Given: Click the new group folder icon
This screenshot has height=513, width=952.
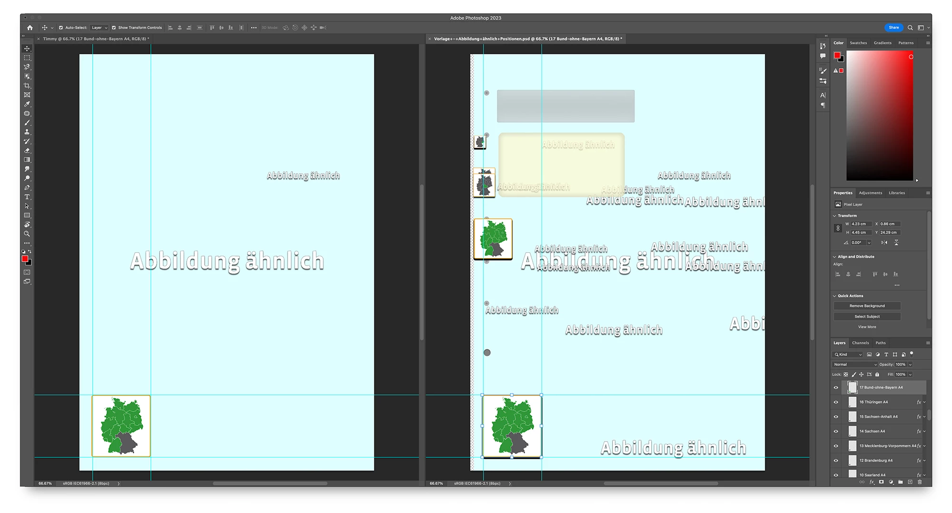Looking at the screenshot, I should click(901, 482).
